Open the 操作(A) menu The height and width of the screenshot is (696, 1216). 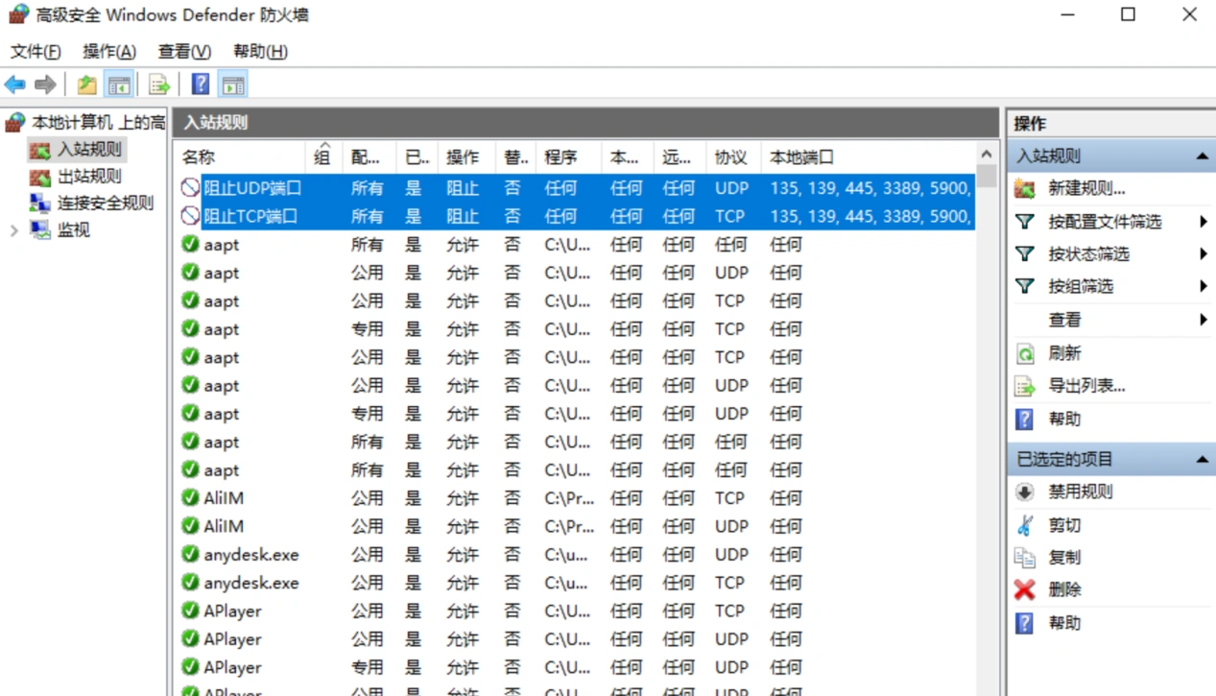109,52
